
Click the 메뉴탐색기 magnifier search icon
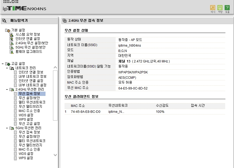pyautogui.click(x=5, y=21)
